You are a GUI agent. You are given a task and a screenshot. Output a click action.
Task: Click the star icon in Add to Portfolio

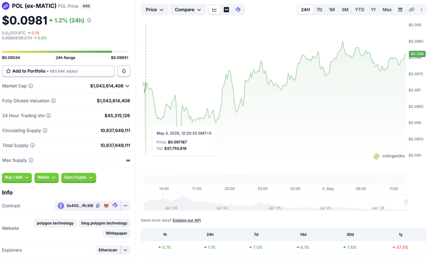[8, 71]
